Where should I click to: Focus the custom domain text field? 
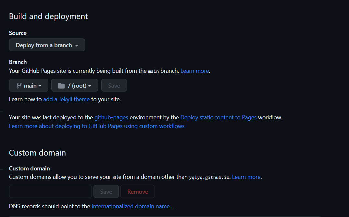tap(50, 191)
